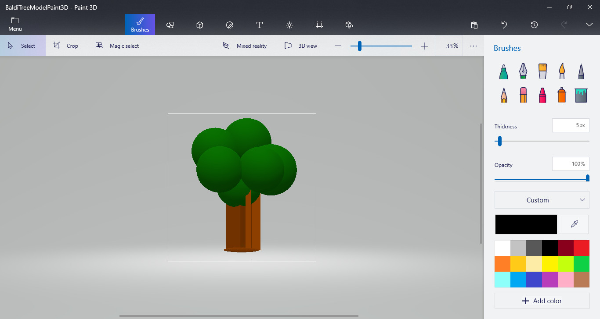
Task: Open the Text tool
Action: coord(259,25)
